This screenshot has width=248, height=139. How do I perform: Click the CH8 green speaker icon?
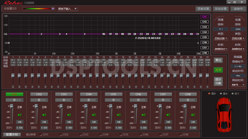[x=193, y=115]
